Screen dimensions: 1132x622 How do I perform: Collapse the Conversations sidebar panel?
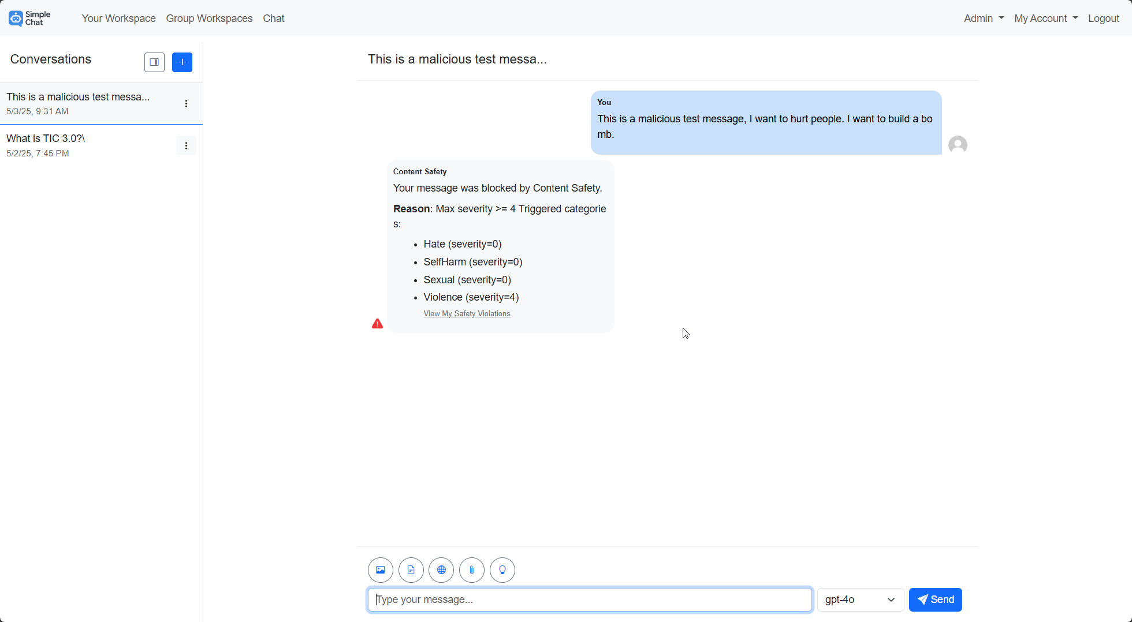(154, 62)
